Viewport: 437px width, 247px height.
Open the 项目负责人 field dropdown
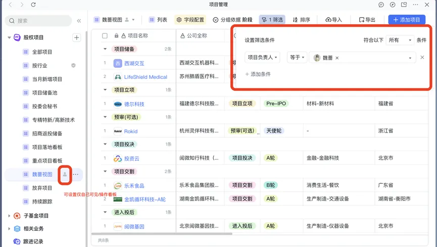262,58
